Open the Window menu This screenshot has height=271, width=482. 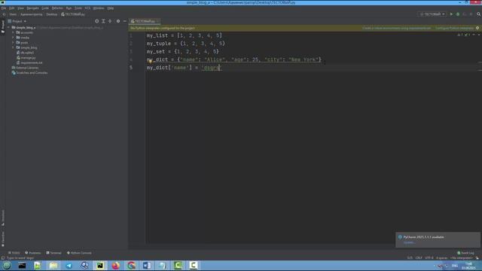99,8
